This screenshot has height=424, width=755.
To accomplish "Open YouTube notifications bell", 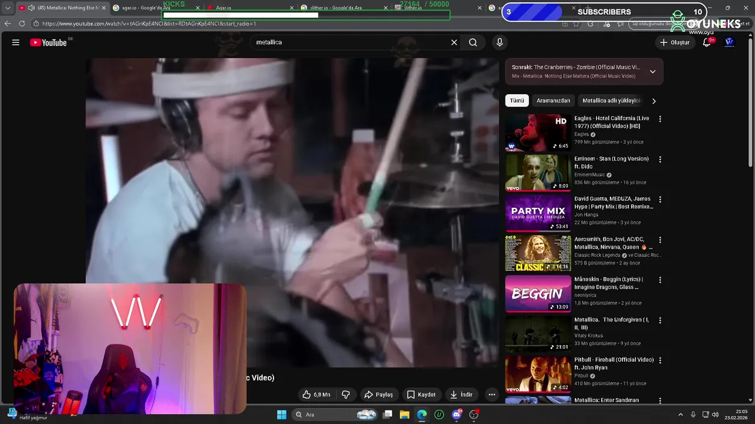I will (x=707, y=42).
